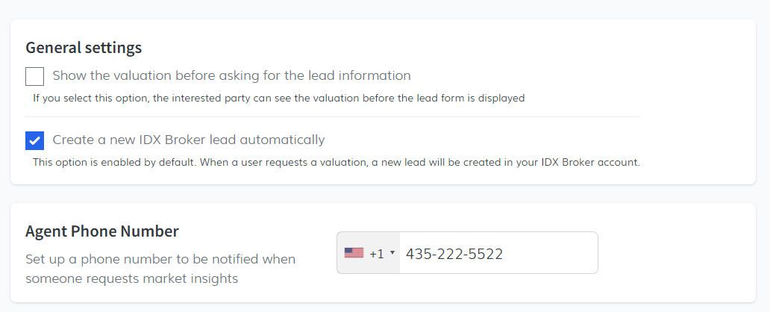Screen dimensions: 770x312
Task: Click the label 'Show the valuation before asking'
Action: (x=231, y=75)
